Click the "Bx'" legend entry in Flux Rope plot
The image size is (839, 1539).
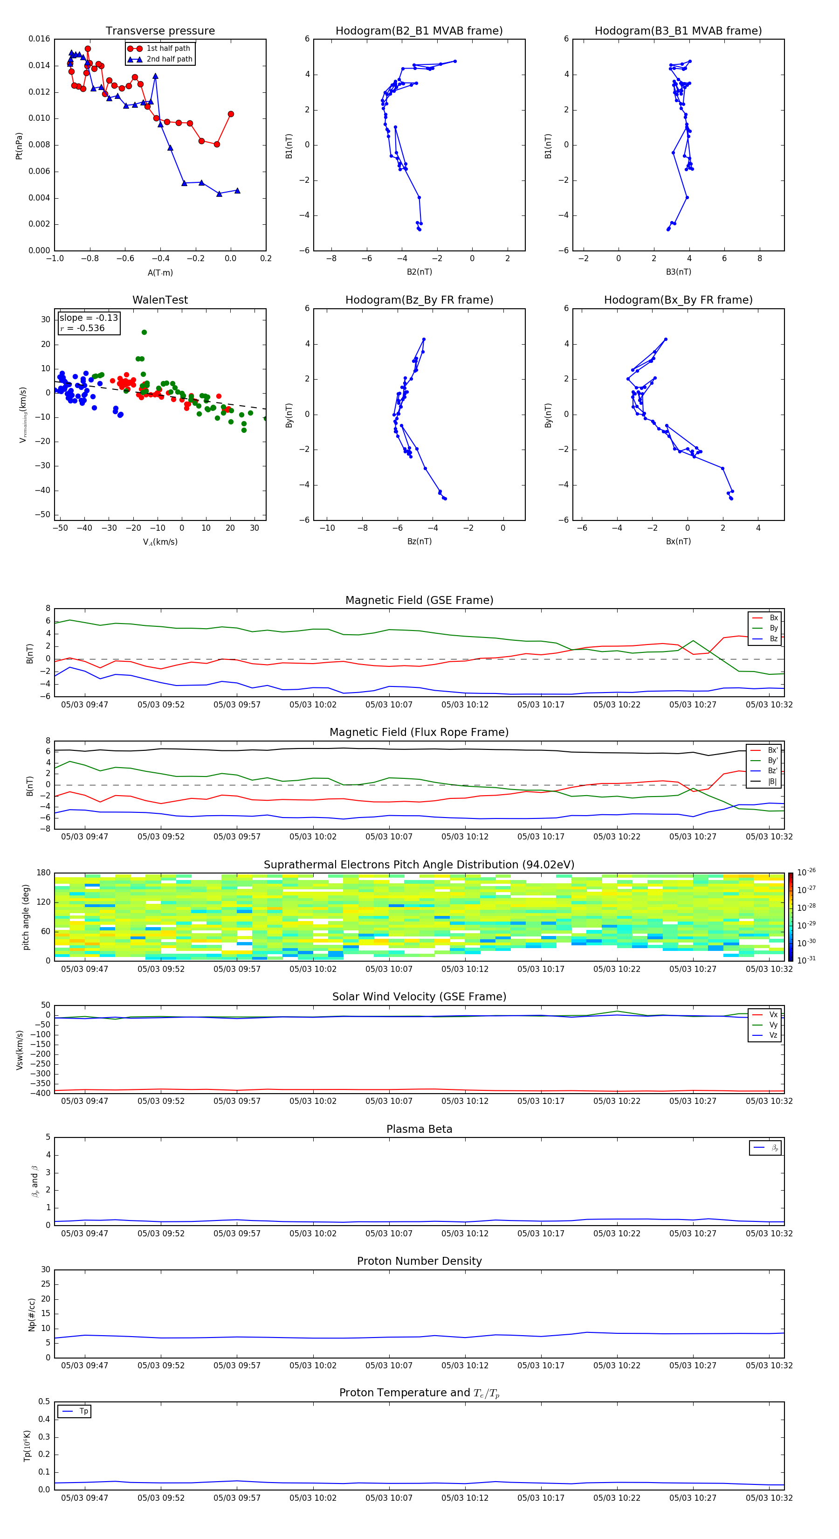pyautogui.click(x=765, y=750)
